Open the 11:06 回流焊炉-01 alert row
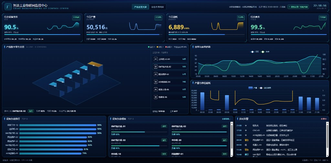This screenshot has height=163, width=331. (281, 150)
